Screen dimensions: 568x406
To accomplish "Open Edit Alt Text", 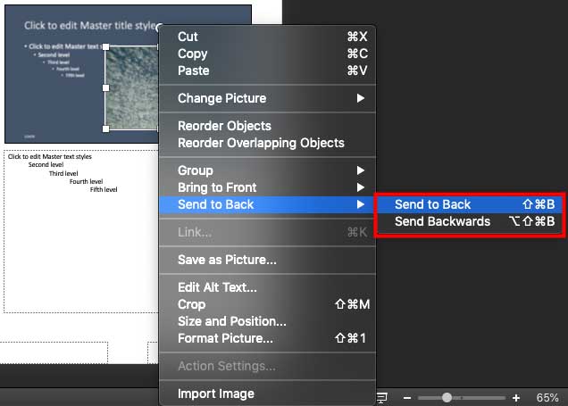I will tap(217, 287).
